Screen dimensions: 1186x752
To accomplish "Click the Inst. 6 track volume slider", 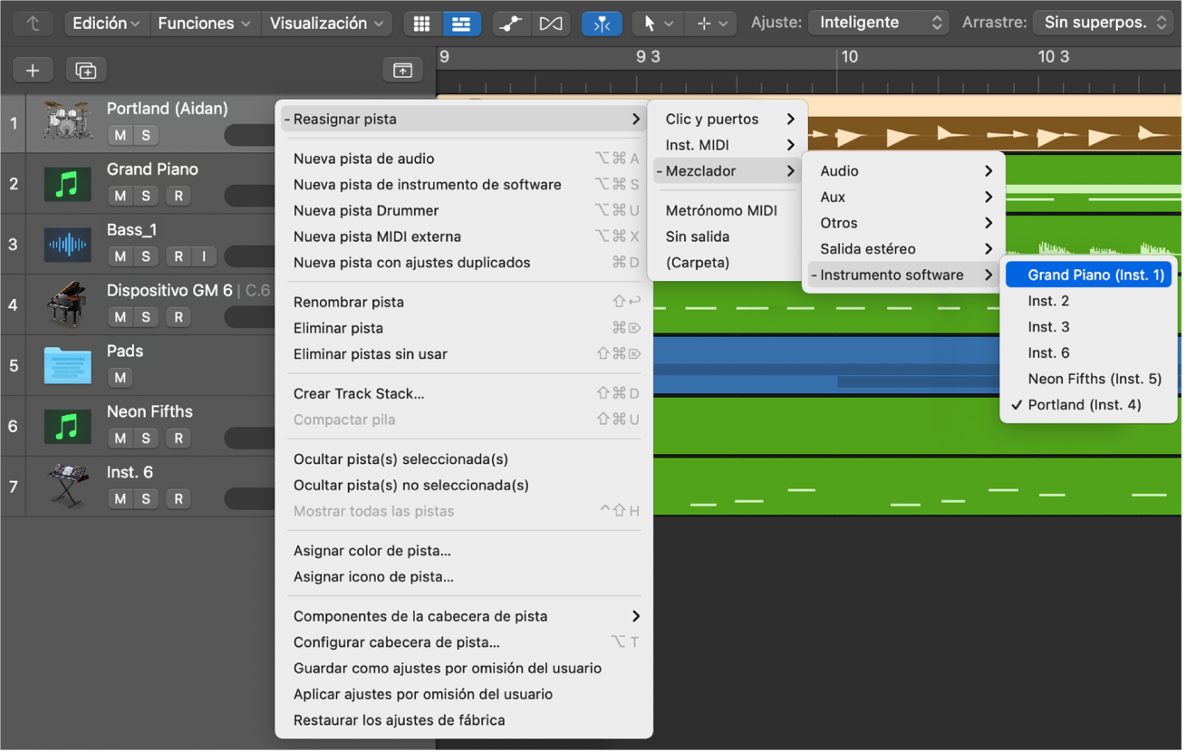I will click(x=250, y=500).
